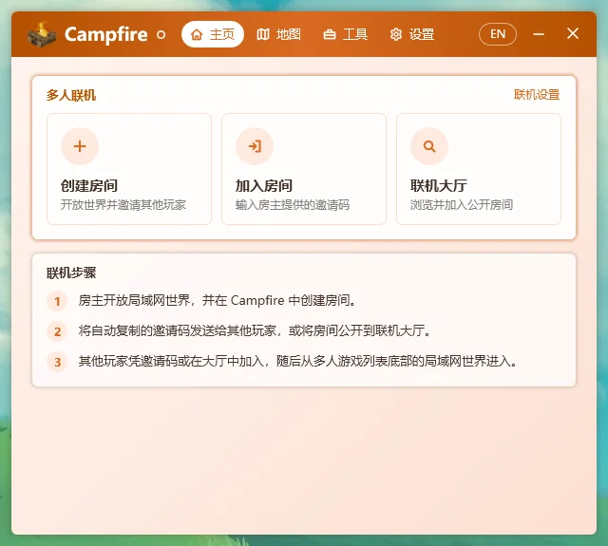Open the 主页 home tab
The image size is (608, 546).
click(x=213, y=34)
